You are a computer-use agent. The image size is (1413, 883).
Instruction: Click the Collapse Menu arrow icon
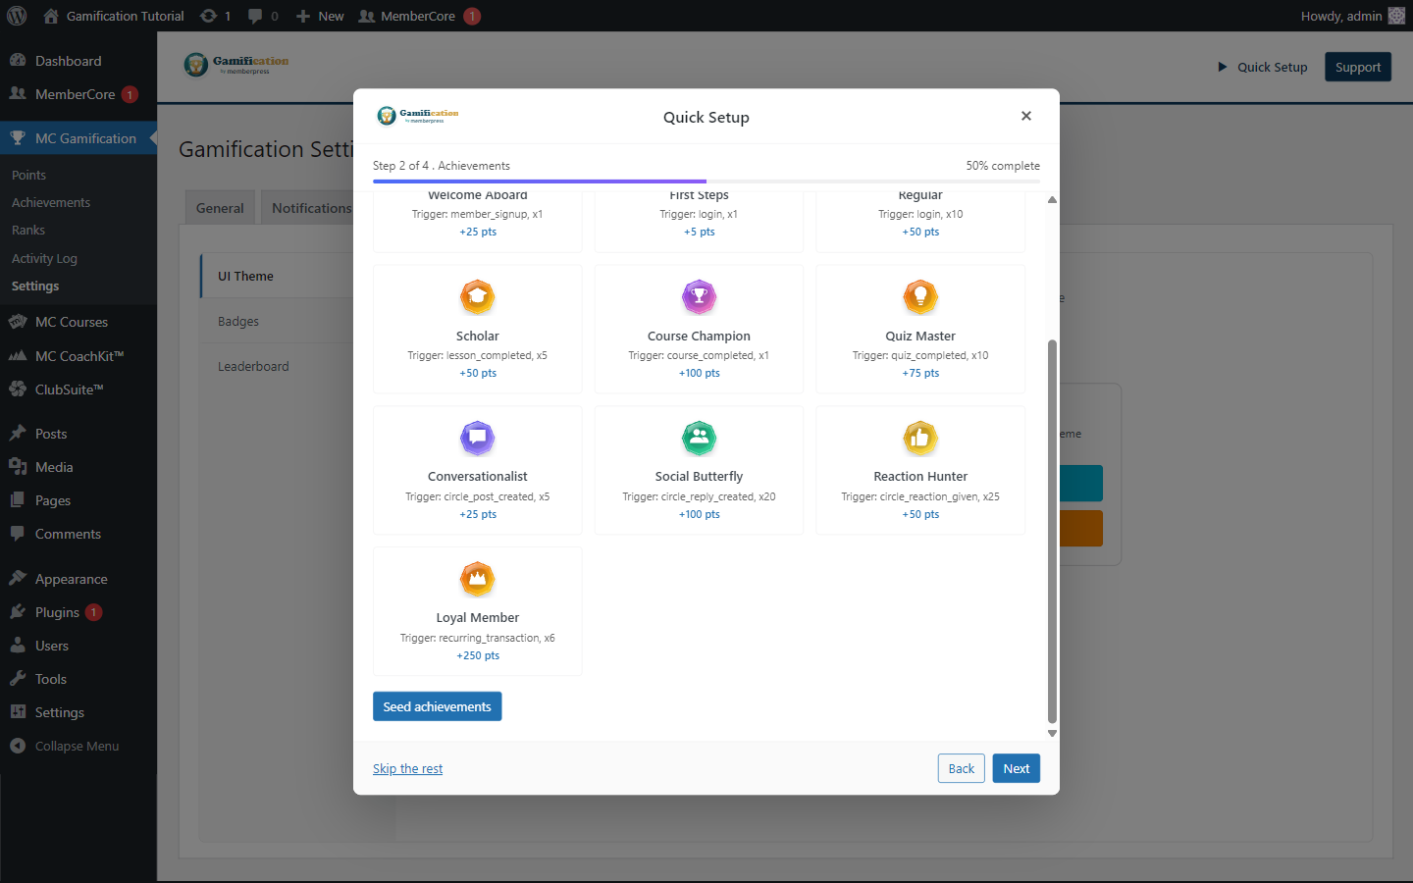point(18,746)
